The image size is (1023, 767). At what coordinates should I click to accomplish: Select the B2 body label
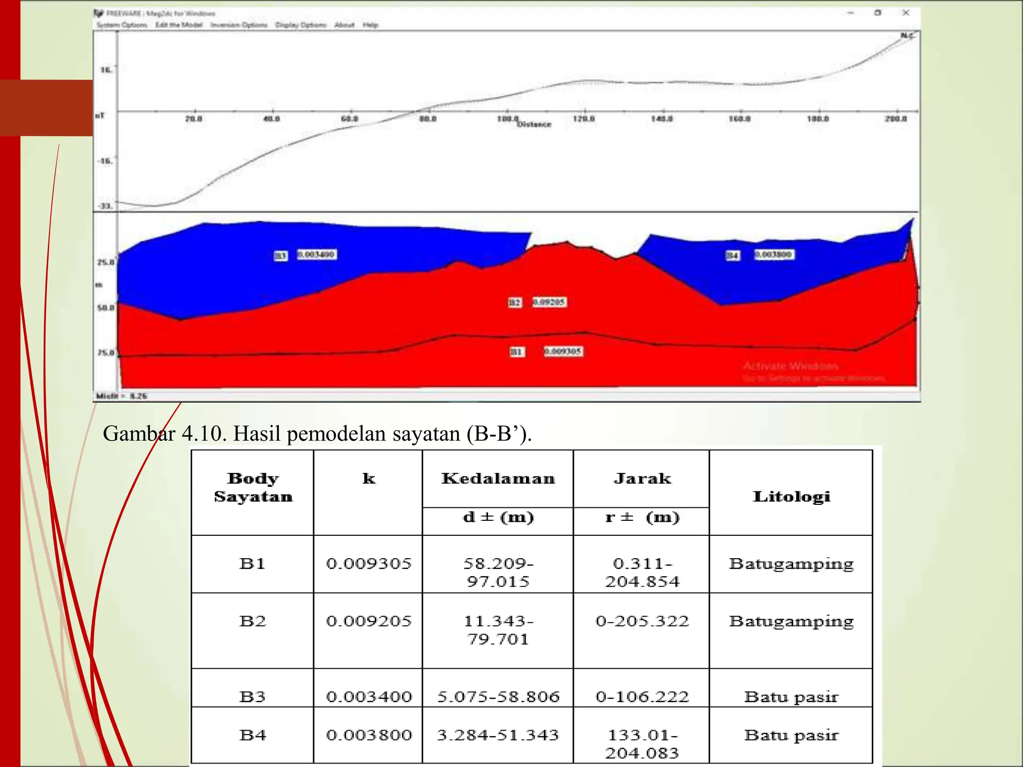tap(514, 303)
